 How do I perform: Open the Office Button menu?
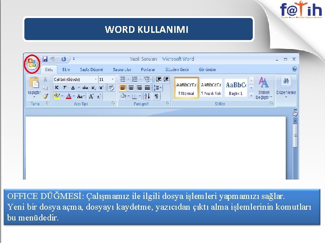(32, 63)
